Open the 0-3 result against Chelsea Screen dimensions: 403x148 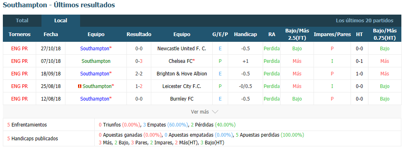[139, 61]
